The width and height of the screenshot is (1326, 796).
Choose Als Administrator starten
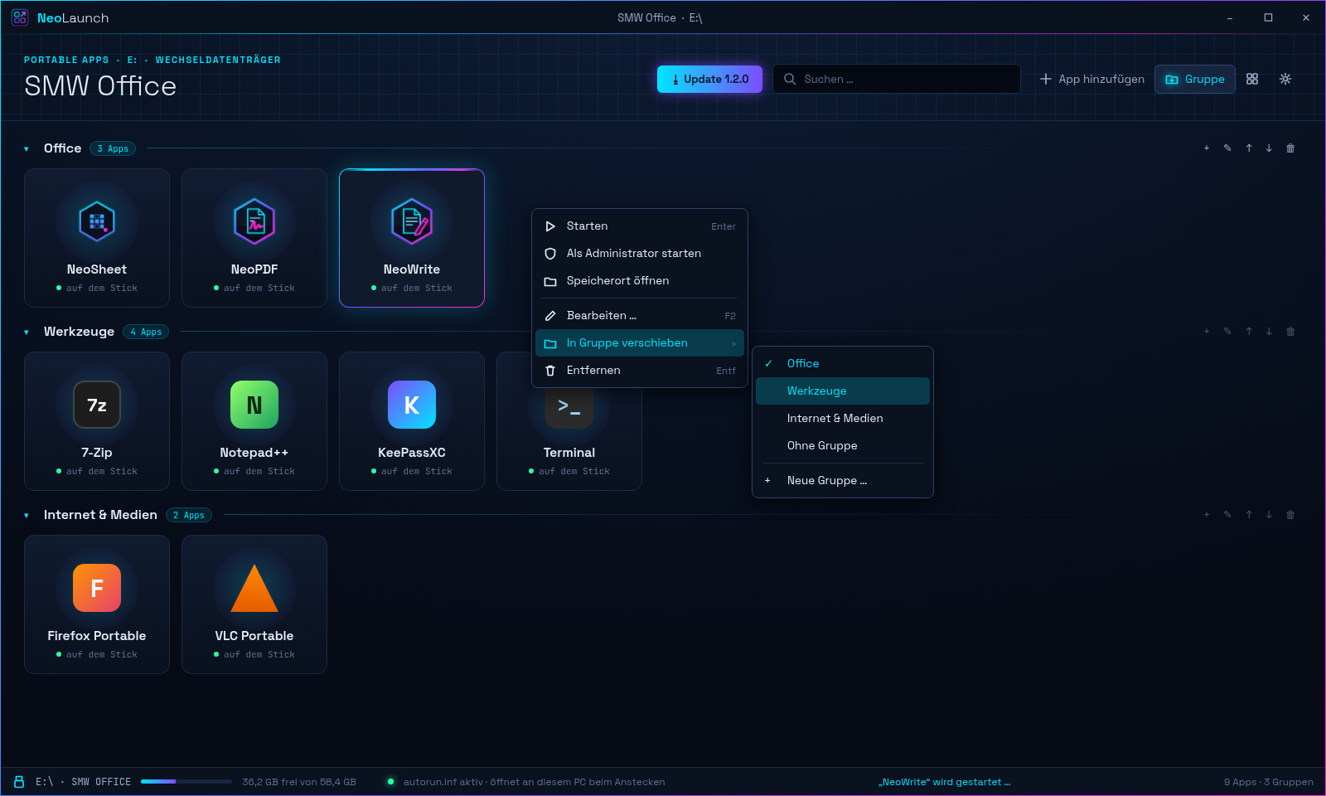[640, 254]
